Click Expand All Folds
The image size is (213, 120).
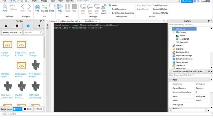pyautogui.click(x=160, y=9)
